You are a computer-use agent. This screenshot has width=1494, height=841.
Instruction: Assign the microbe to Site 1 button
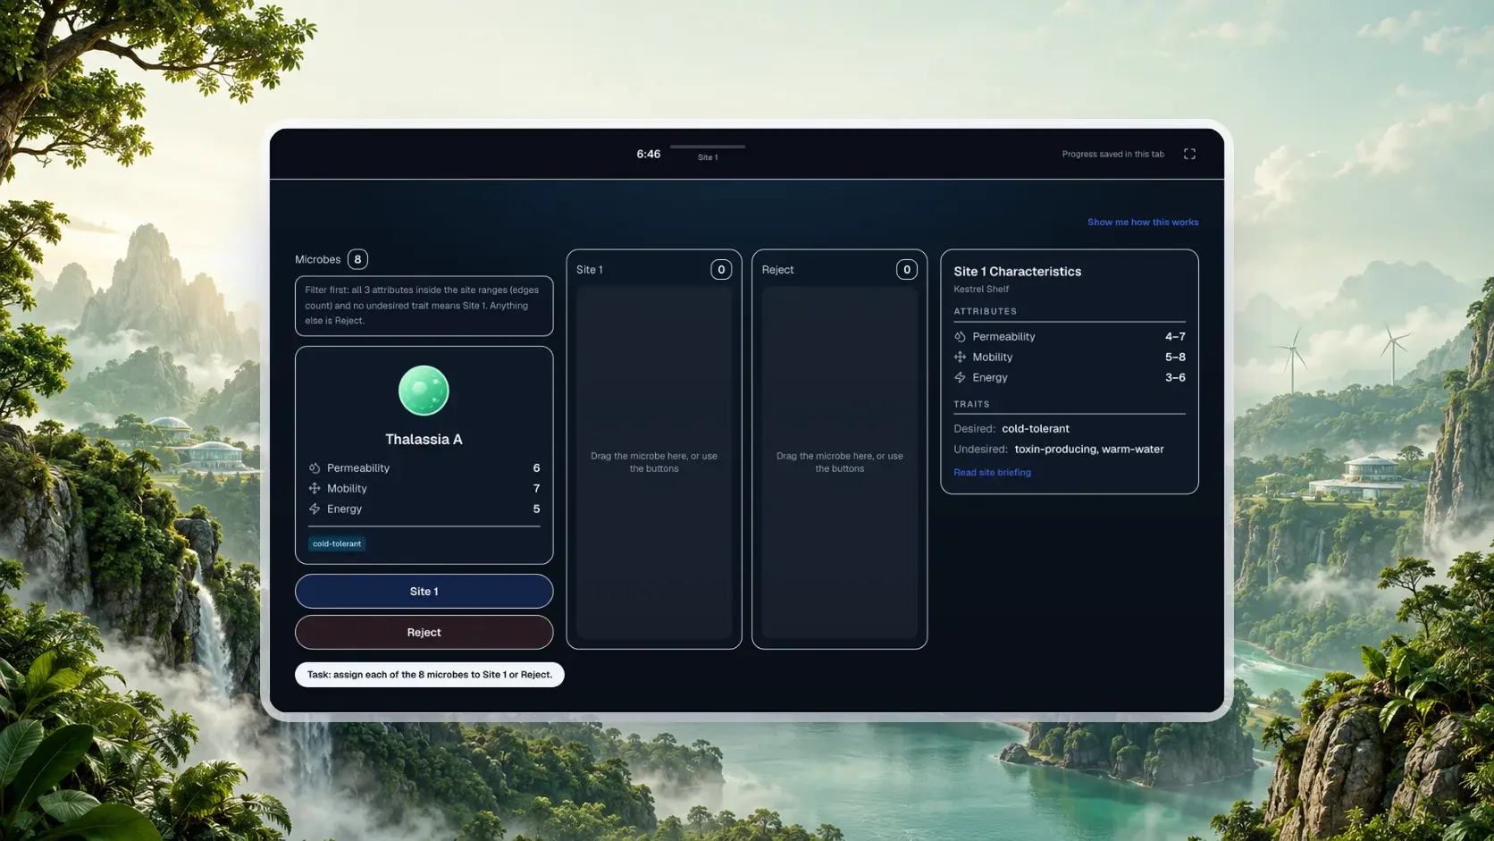[424, 592]
